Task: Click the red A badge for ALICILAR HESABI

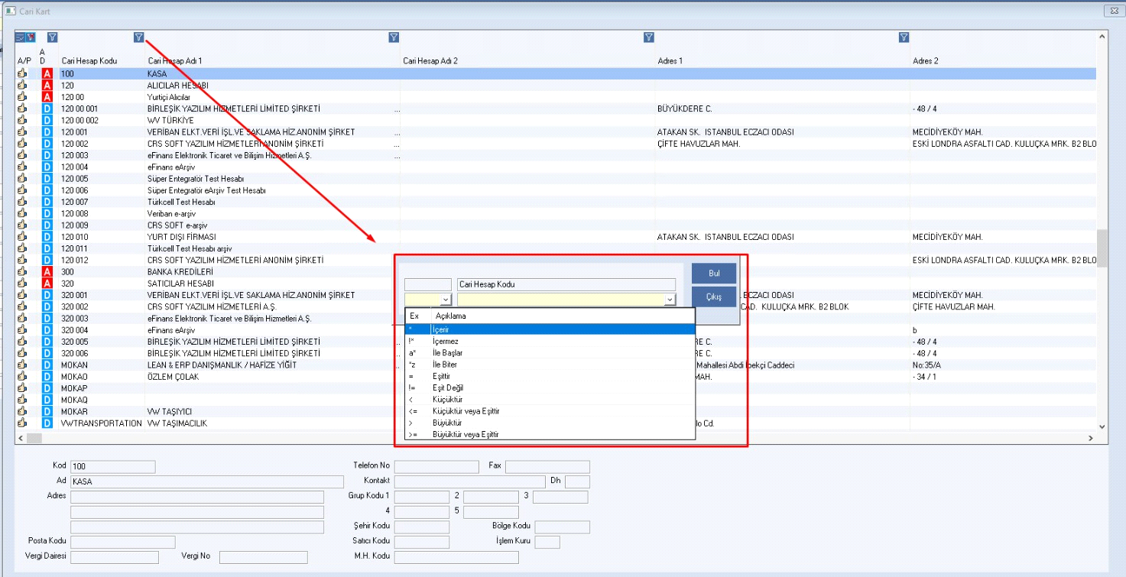Action: (x=47, y=86)
